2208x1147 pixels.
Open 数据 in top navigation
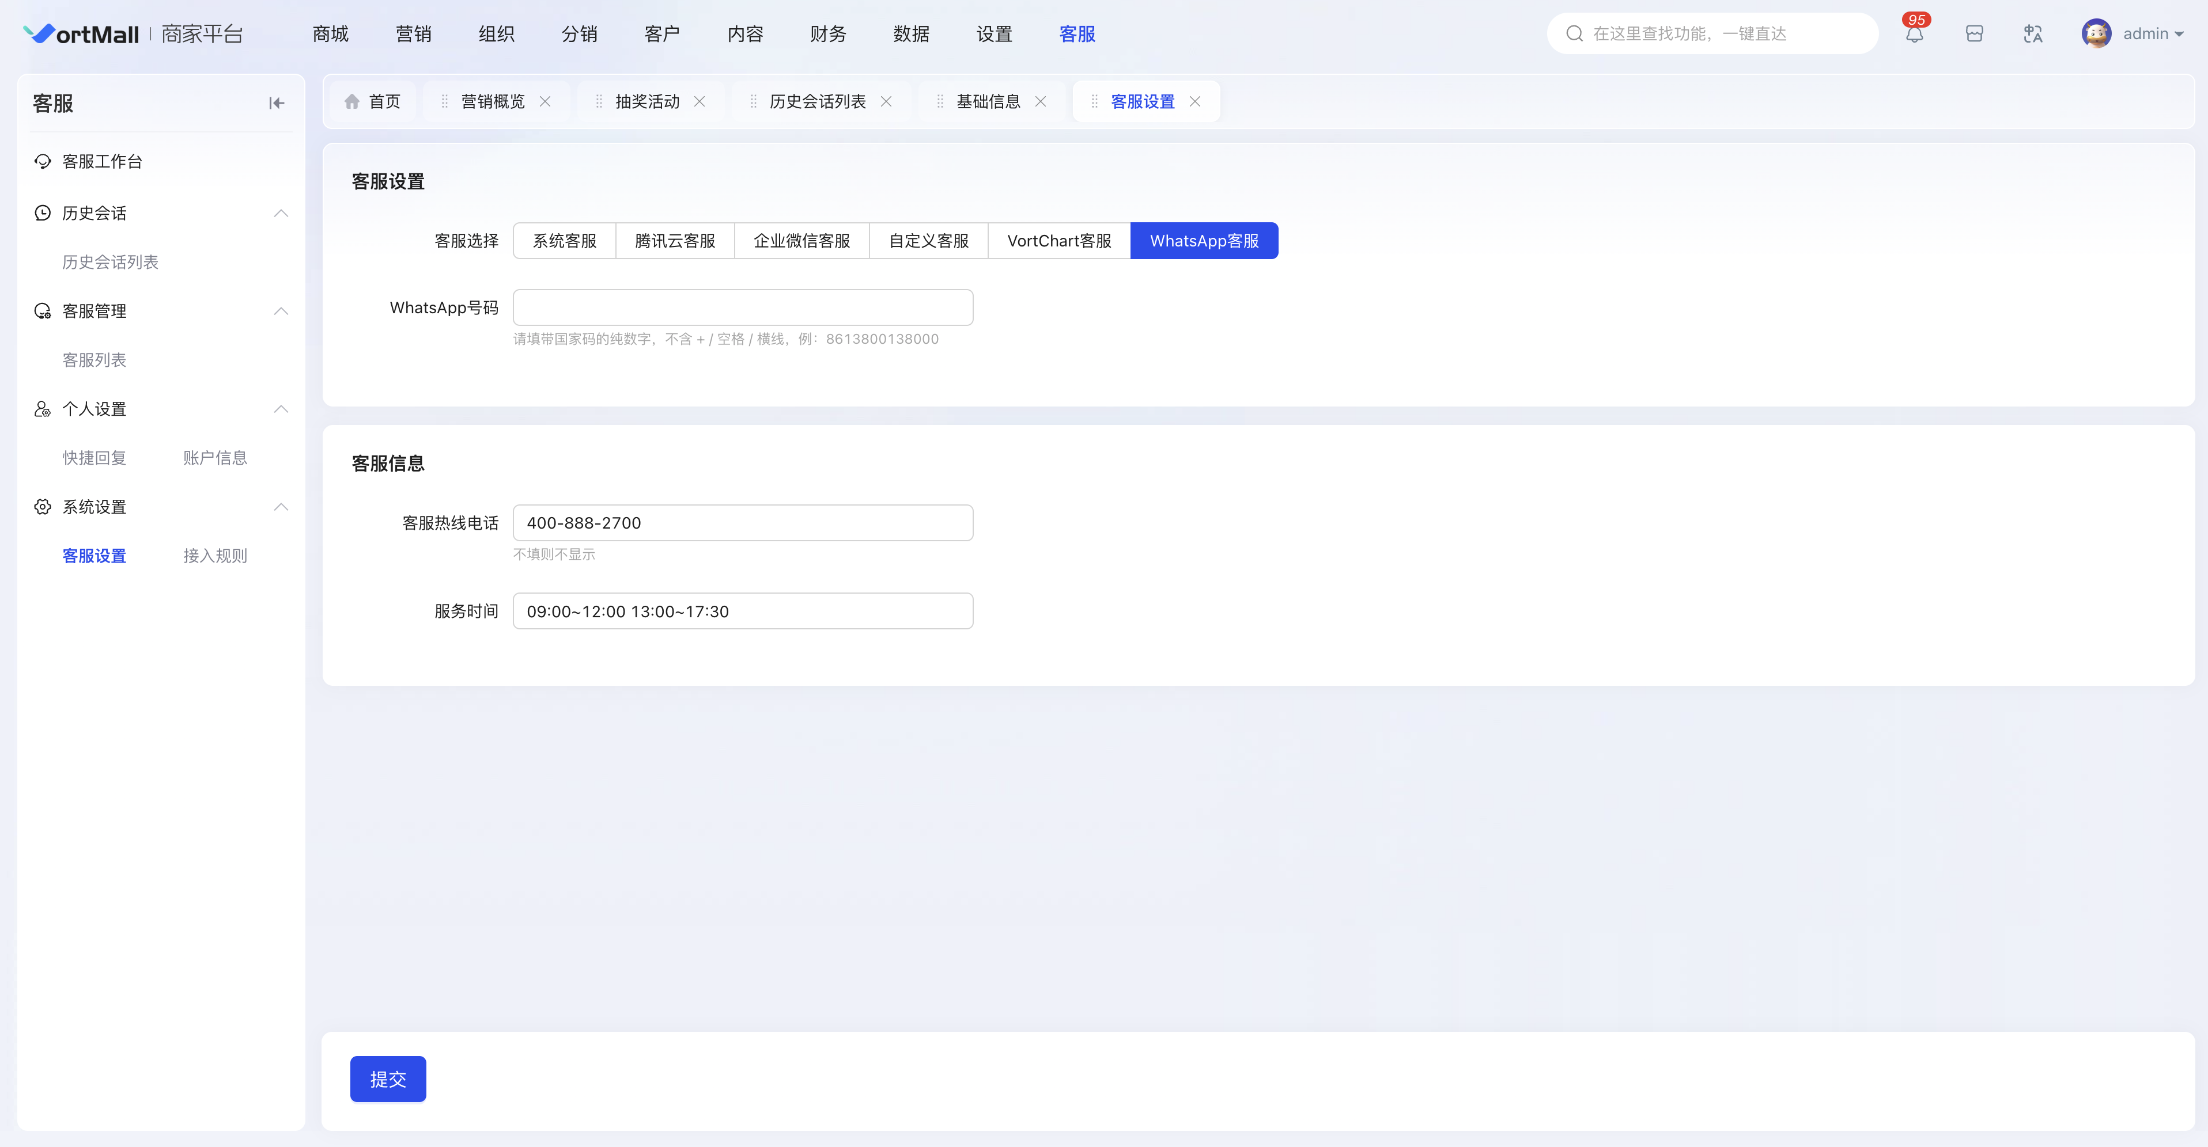(911, 33)
